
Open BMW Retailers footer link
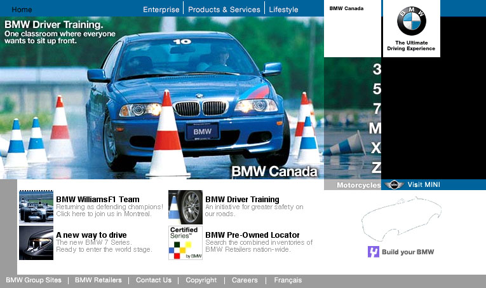98,280
